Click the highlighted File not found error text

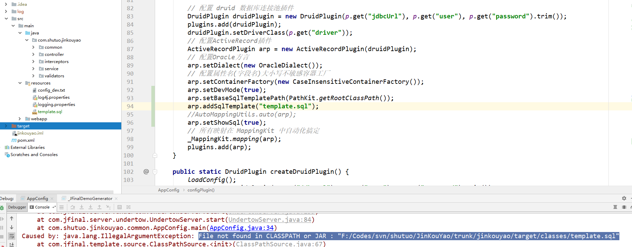pyautogui.click(x=409, y=236)
